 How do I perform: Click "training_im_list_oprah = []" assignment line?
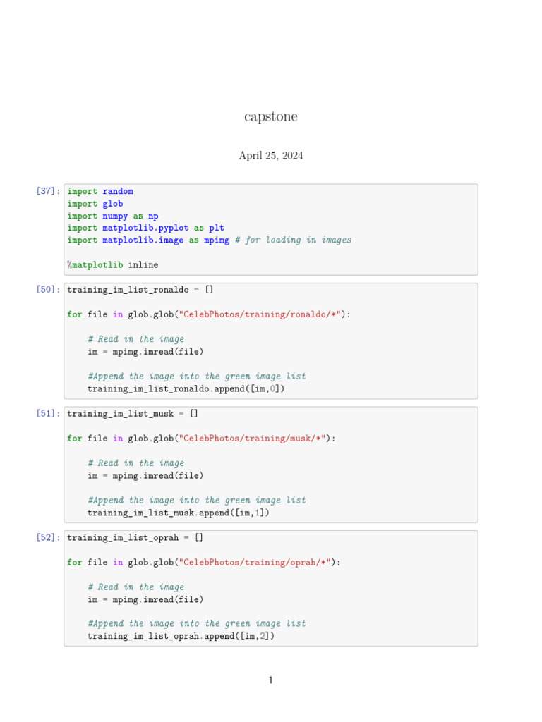(x=135, y=537)
